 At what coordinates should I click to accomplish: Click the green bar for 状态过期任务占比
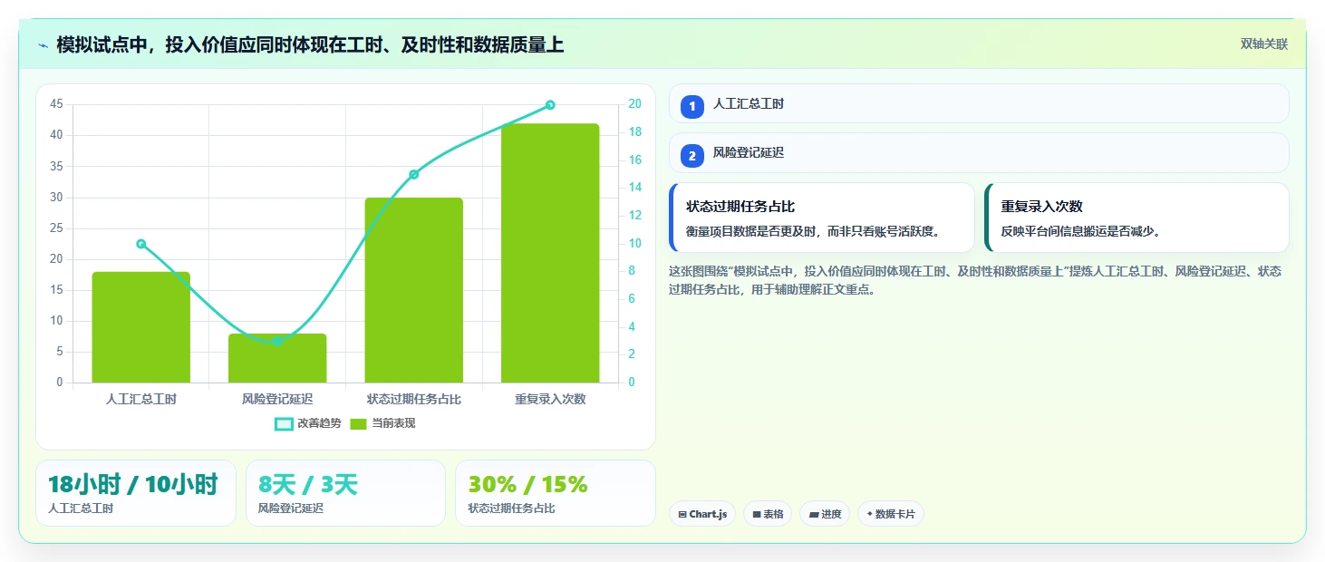pos(414,290)
